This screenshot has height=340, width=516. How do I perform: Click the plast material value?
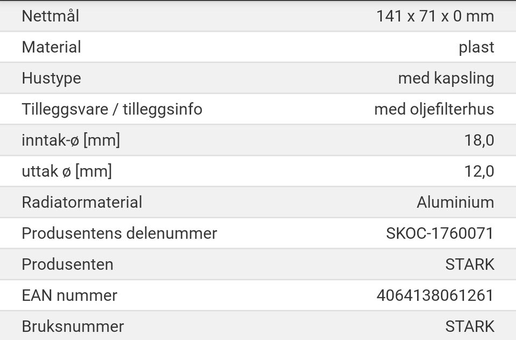(x=477, y=47)
